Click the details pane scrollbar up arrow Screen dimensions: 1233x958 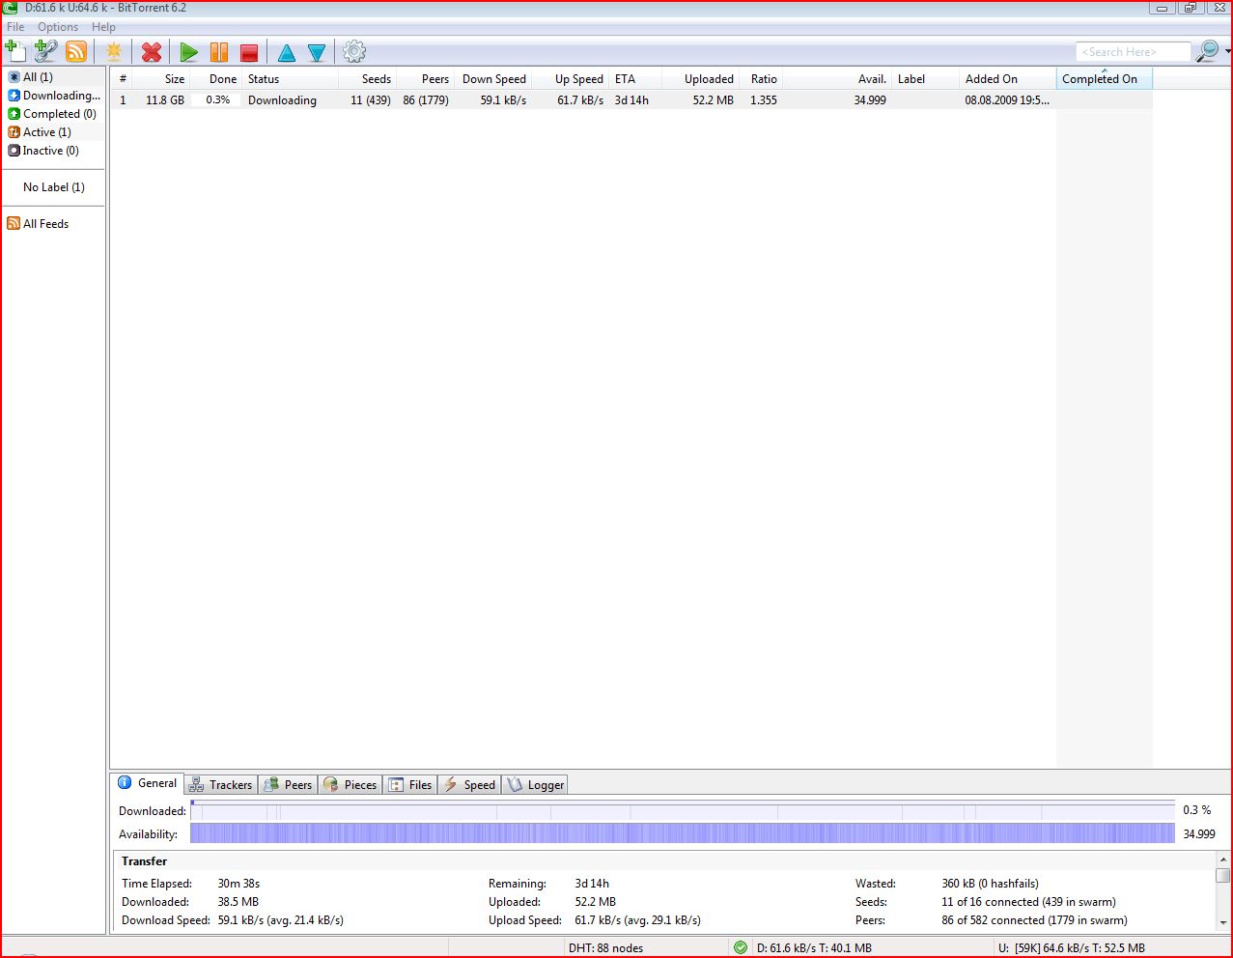pos(1223,859)
